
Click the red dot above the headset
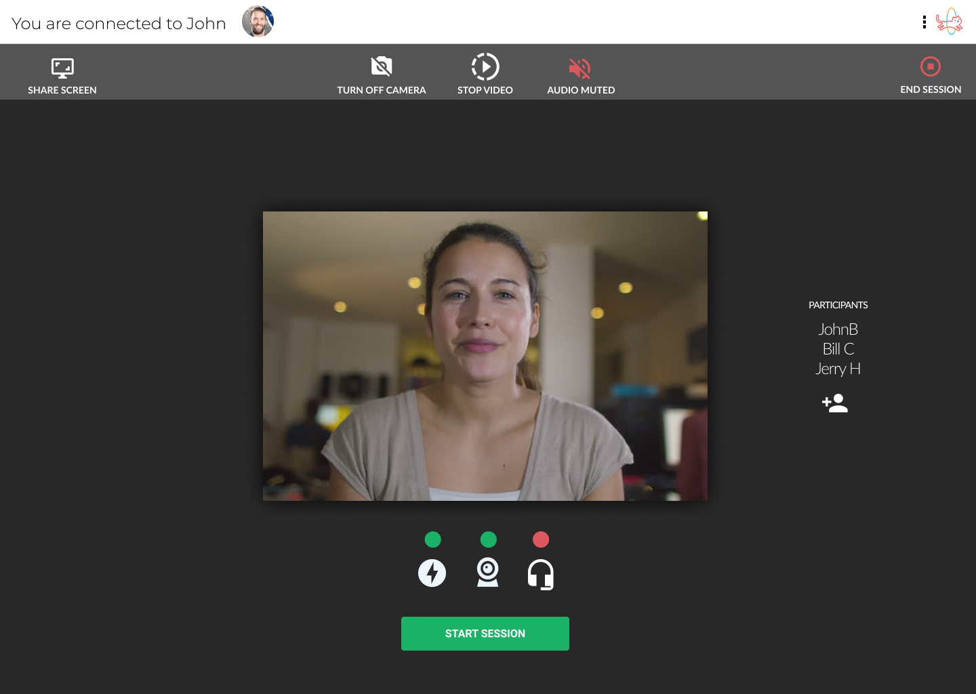pyautogui.click(x=541, y=539)
